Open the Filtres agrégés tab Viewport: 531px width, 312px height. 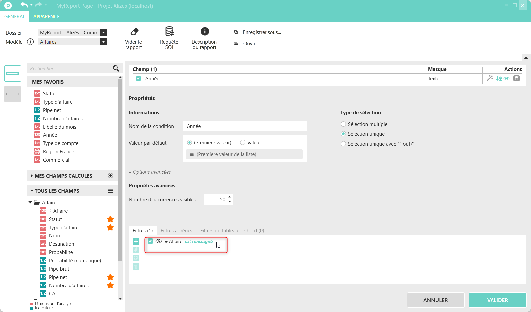click(176, 231)
